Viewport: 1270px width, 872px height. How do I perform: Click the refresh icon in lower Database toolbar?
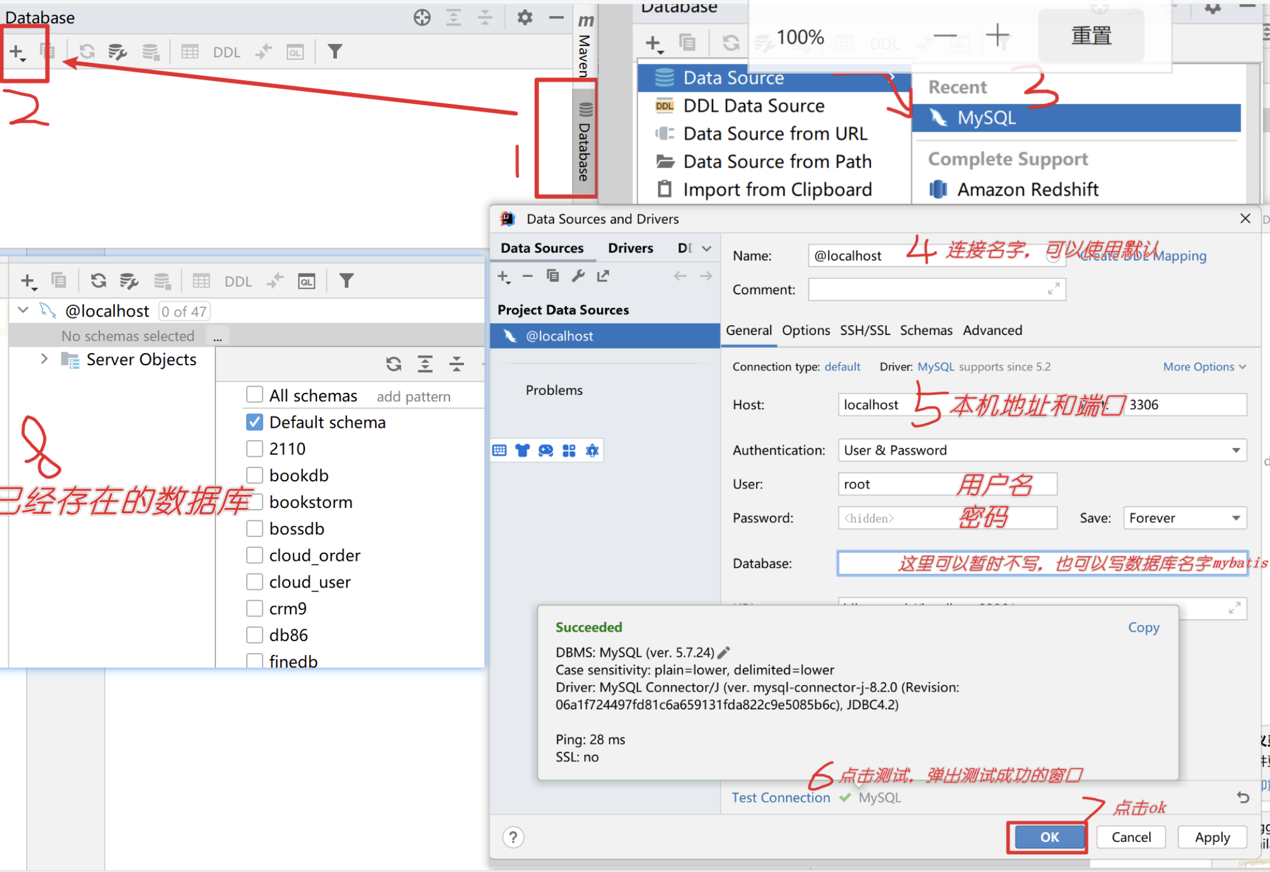[99, 281]
